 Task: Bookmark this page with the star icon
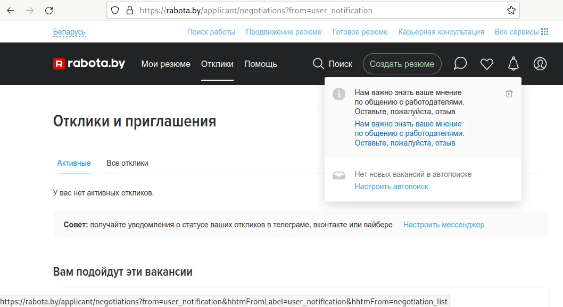point(511,11)
